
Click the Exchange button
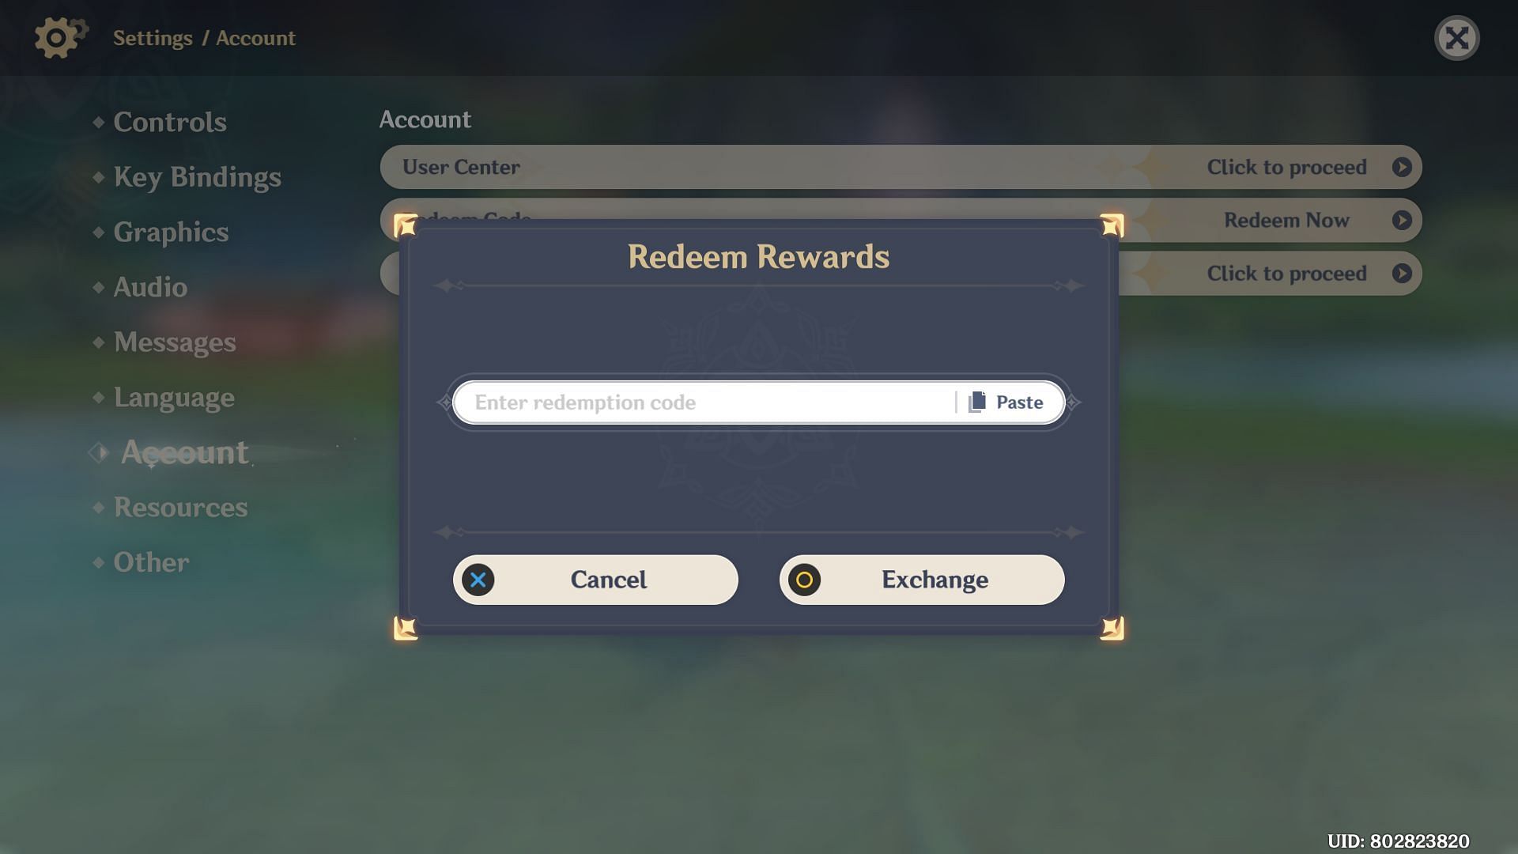[922, 579]
